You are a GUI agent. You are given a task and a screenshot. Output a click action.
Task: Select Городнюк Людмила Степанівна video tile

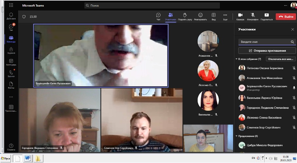click(x=60, y=120)
